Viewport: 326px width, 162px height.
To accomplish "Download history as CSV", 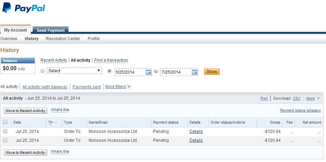I will 297,98.
